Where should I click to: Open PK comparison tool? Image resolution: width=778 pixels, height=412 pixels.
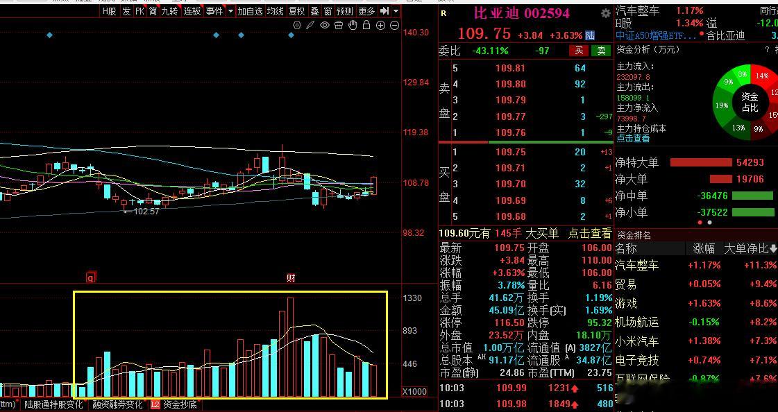coord(140,11)
